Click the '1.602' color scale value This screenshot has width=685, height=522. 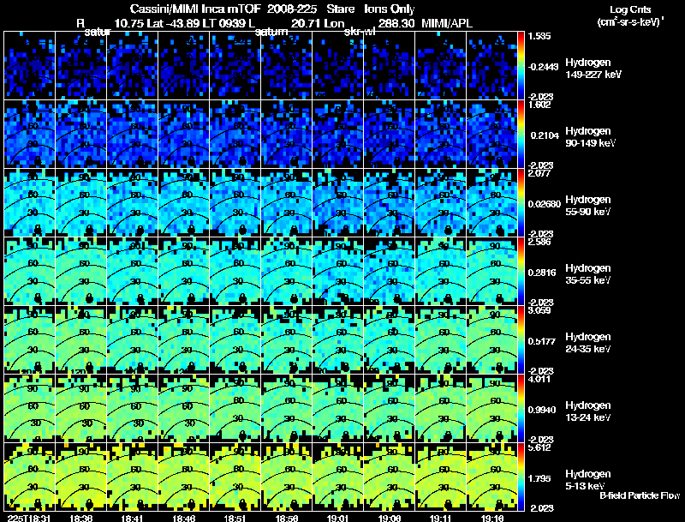pyautogui.click(x=539, y=105)
